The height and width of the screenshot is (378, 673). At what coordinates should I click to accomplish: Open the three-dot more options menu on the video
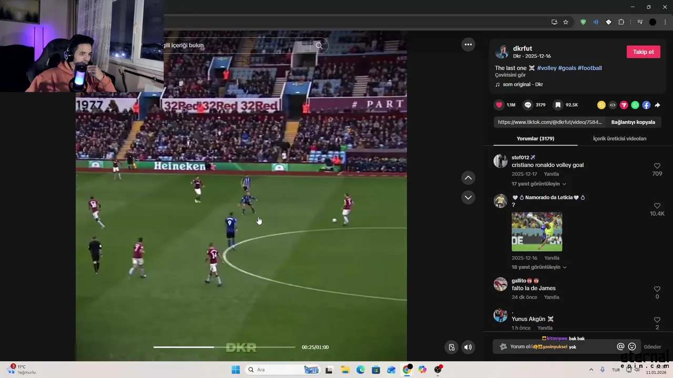(468, 45)
